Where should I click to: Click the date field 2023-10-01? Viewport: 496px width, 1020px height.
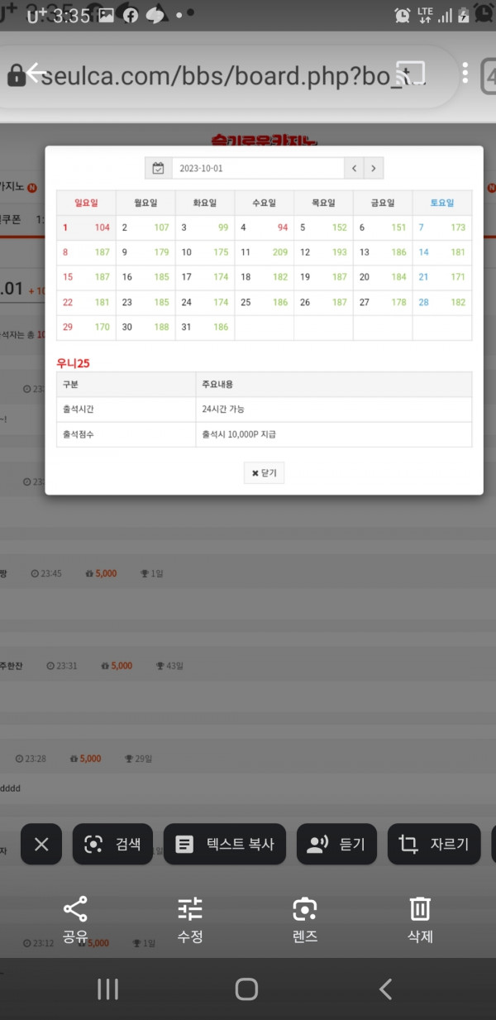pos(257,168)
